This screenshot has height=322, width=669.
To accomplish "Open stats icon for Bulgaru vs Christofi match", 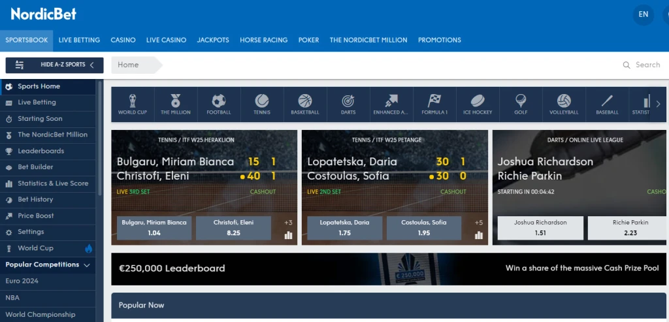I will point(288,235).
